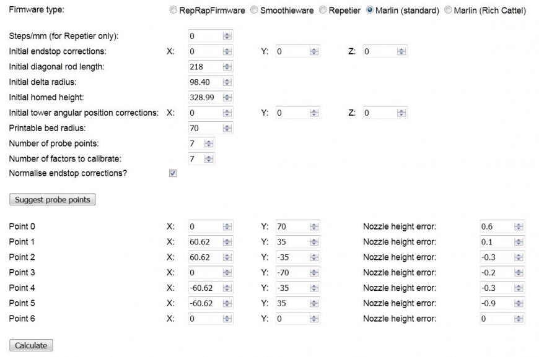Click Point 6 nozzle height error field

coord(496,319)
